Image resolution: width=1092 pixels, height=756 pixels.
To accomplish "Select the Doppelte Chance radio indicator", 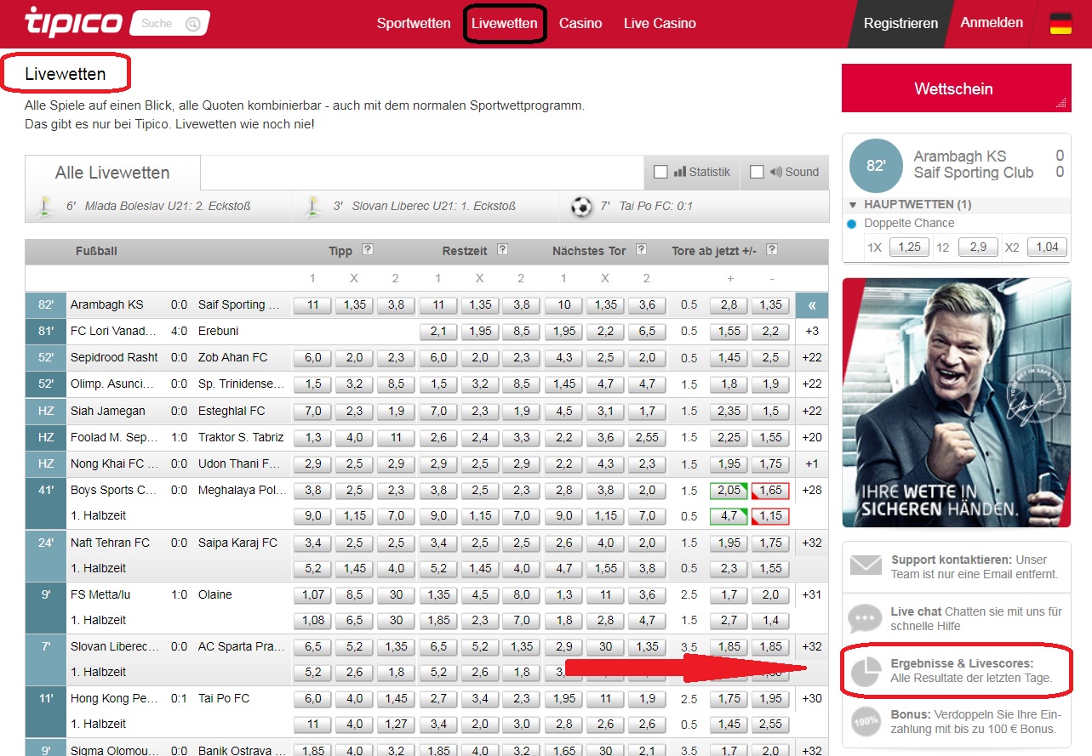I will 852,224.
